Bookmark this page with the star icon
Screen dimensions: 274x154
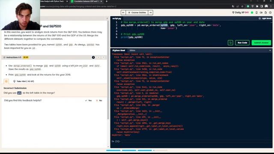pos(242,6)
